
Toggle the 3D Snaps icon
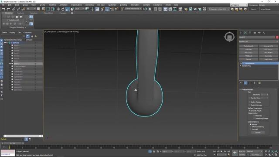click(102, 9)
